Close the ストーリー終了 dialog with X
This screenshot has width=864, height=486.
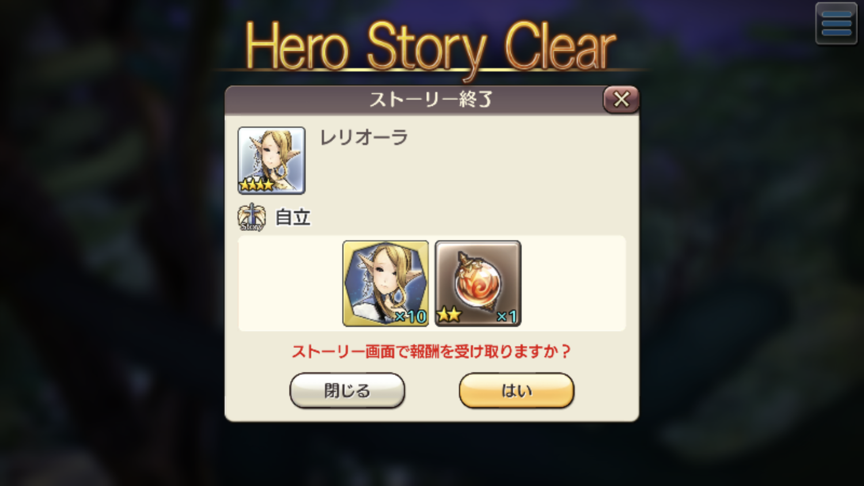click(621, 99)
